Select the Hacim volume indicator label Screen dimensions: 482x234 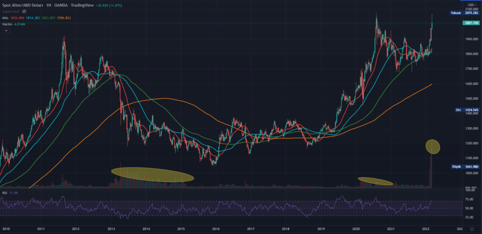7,23
